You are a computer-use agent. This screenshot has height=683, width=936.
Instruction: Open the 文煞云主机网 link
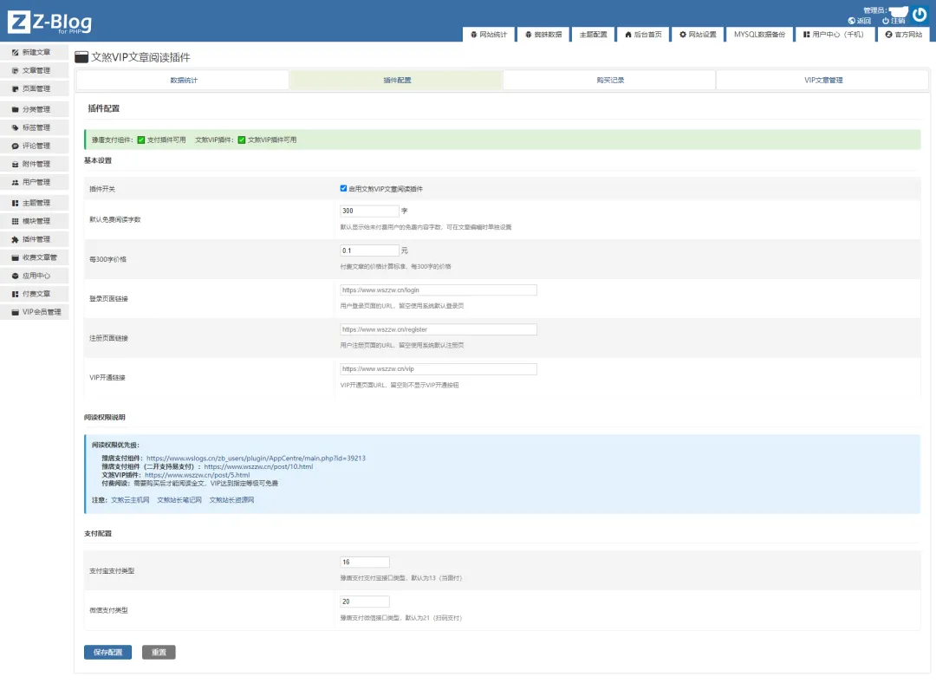point(130,500)
